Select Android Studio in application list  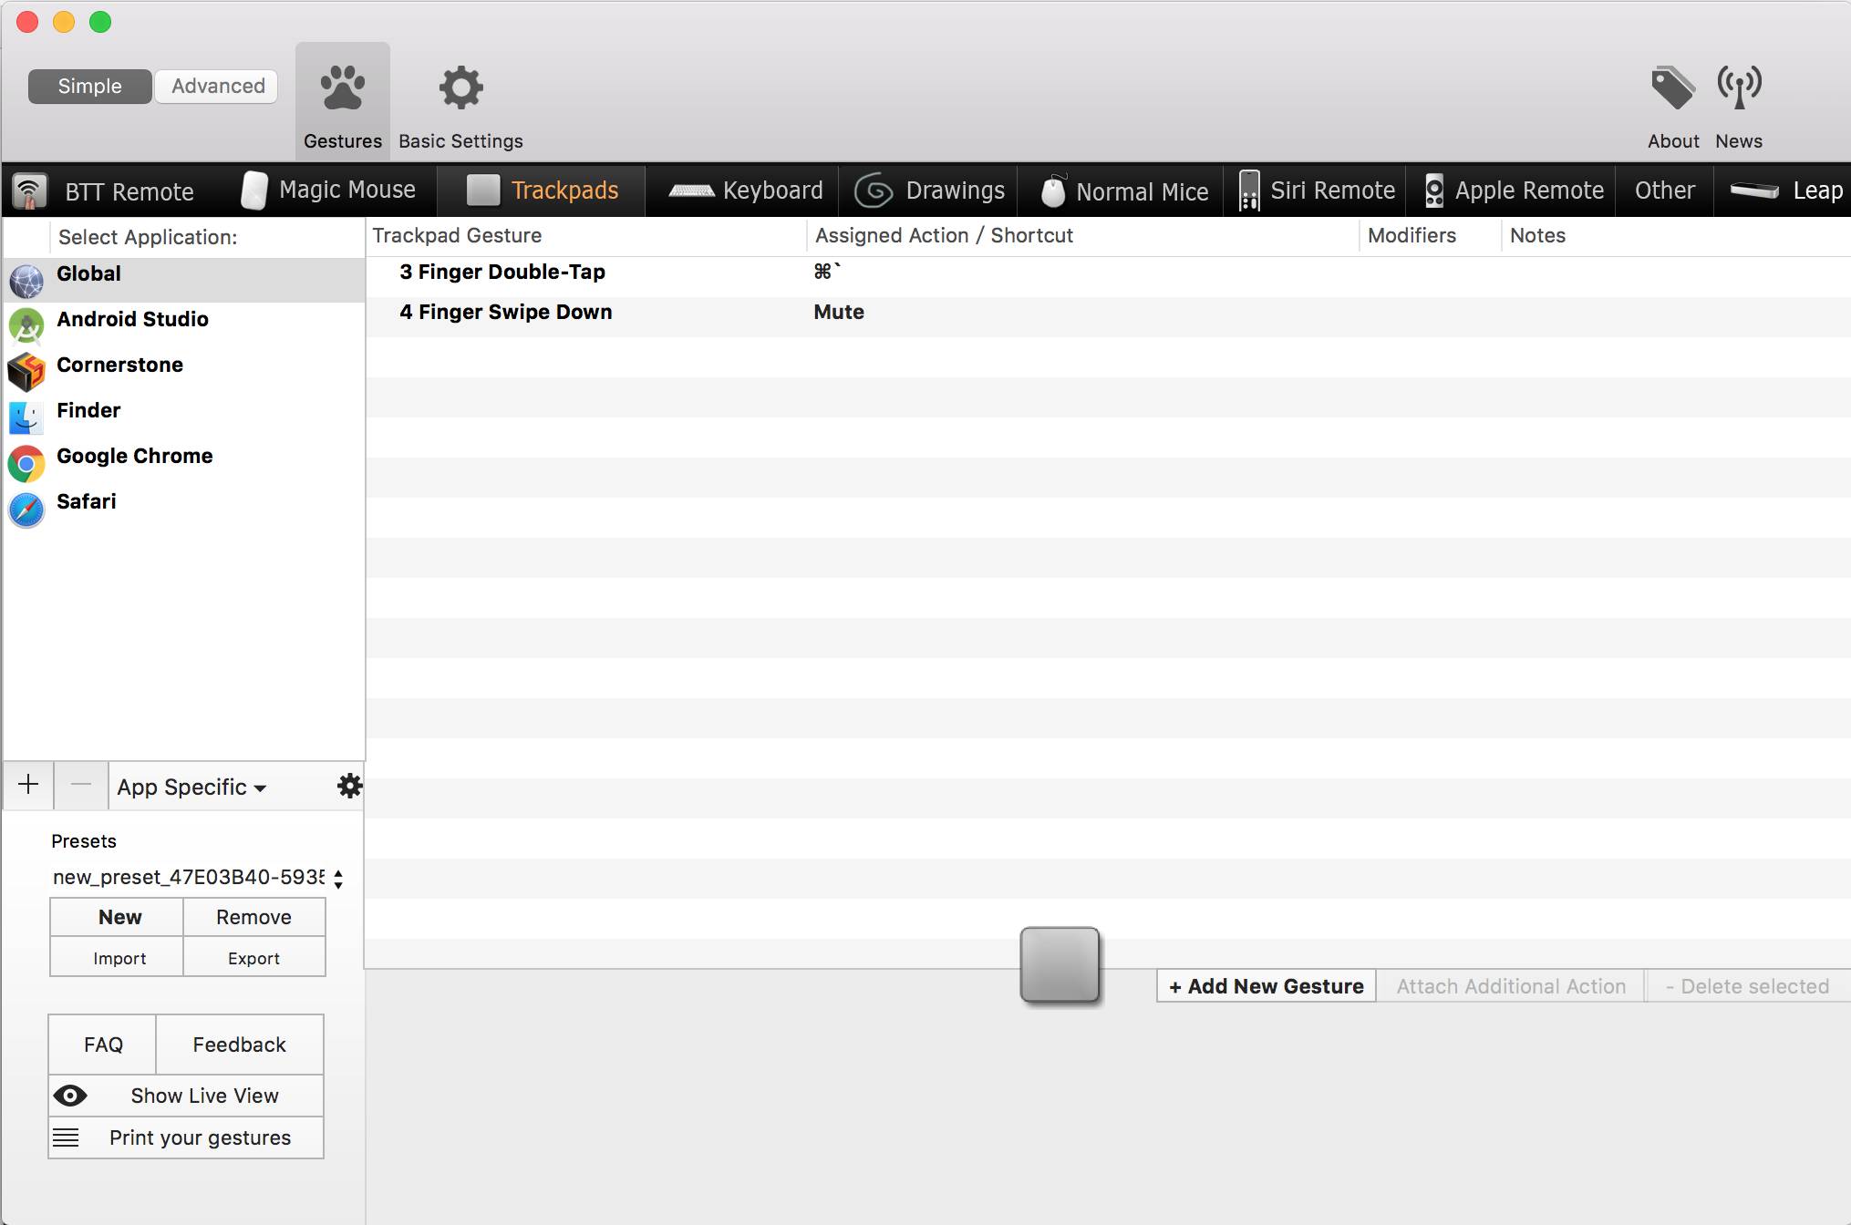(x=132, y=319)
